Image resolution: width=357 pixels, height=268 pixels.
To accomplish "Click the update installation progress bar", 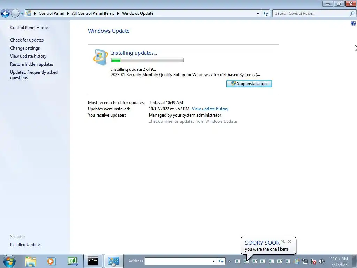I will click(147, 60).
